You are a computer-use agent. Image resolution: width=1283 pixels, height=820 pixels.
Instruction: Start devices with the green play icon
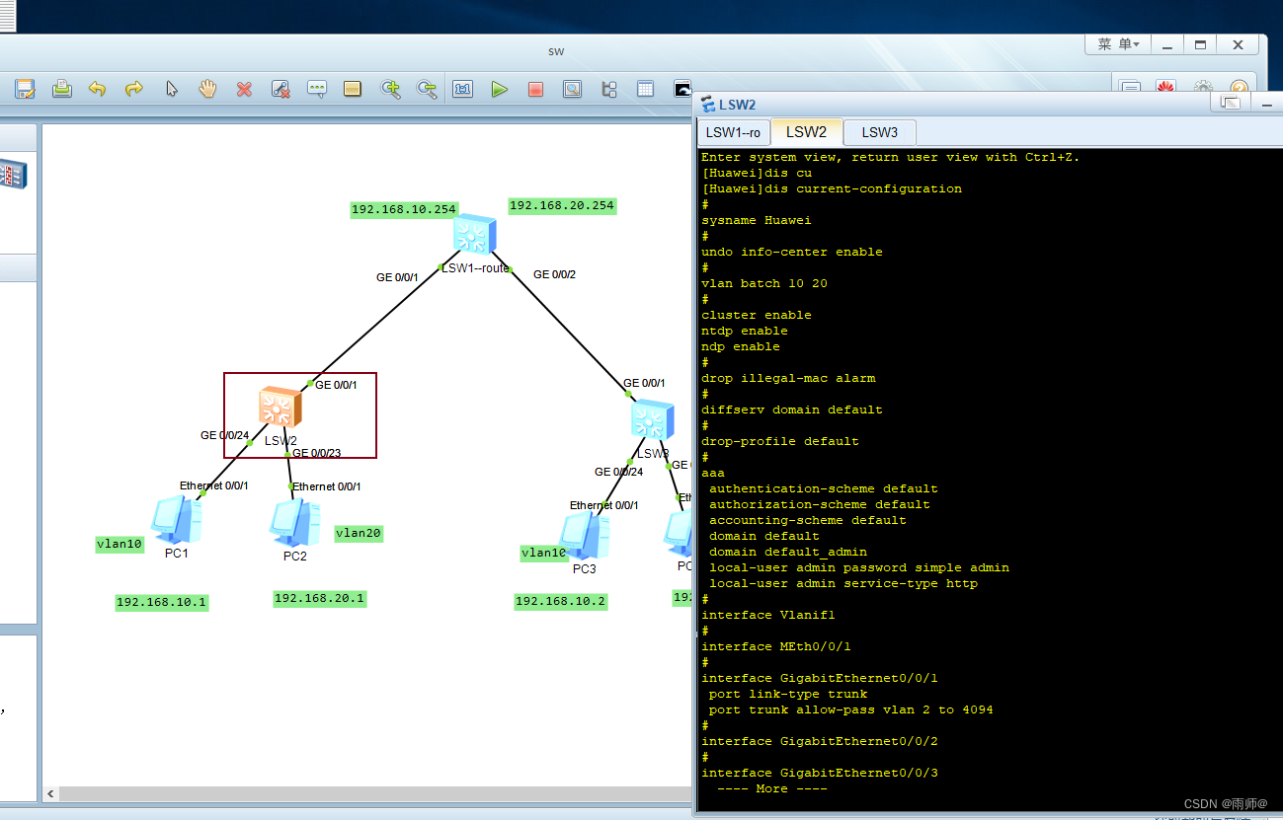click(x=500, y=89)
